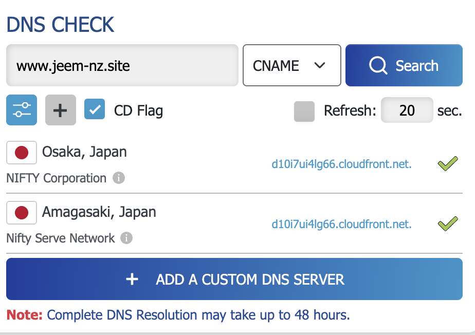Click Add a Custom DNS Server button
475x335 pixels.
point(234,279)
